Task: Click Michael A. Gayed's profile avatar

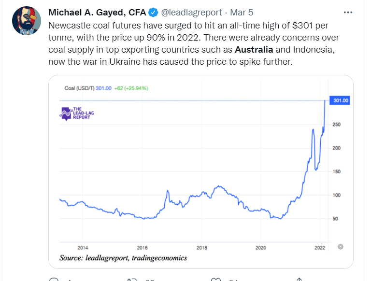Action: point(27,21)
